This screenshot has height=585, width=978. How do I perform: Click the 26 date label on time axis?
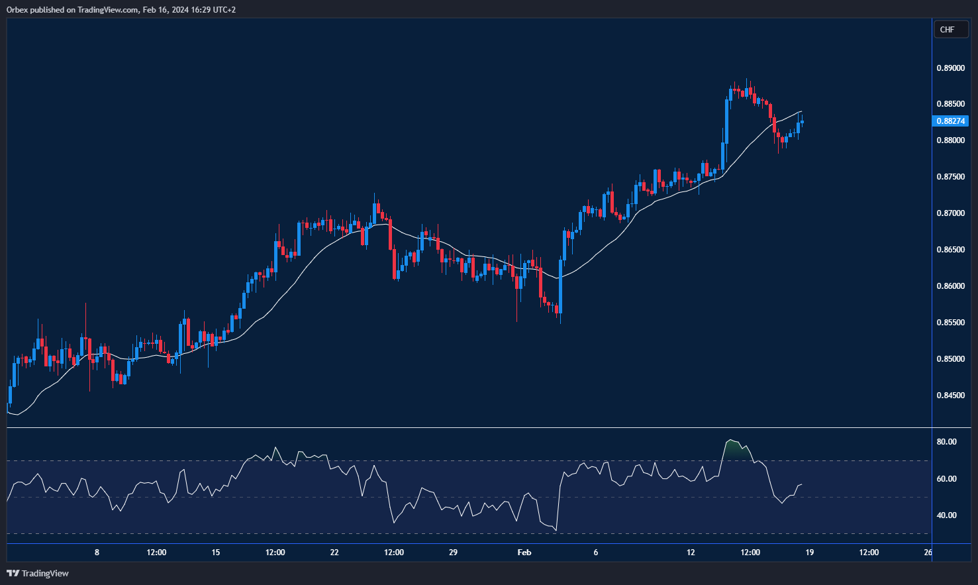tap(927, 552)
